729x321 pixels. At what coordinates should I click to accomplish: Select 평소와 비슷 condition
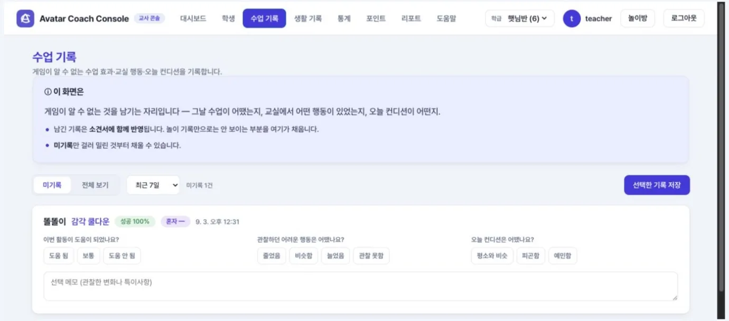tap(492, 256)
